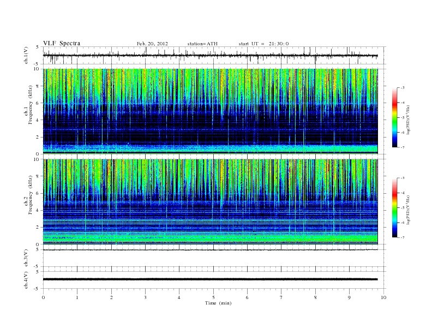Click time axis tick label "6"
This screenshot has height=334, width=432.
coord(247,297)
